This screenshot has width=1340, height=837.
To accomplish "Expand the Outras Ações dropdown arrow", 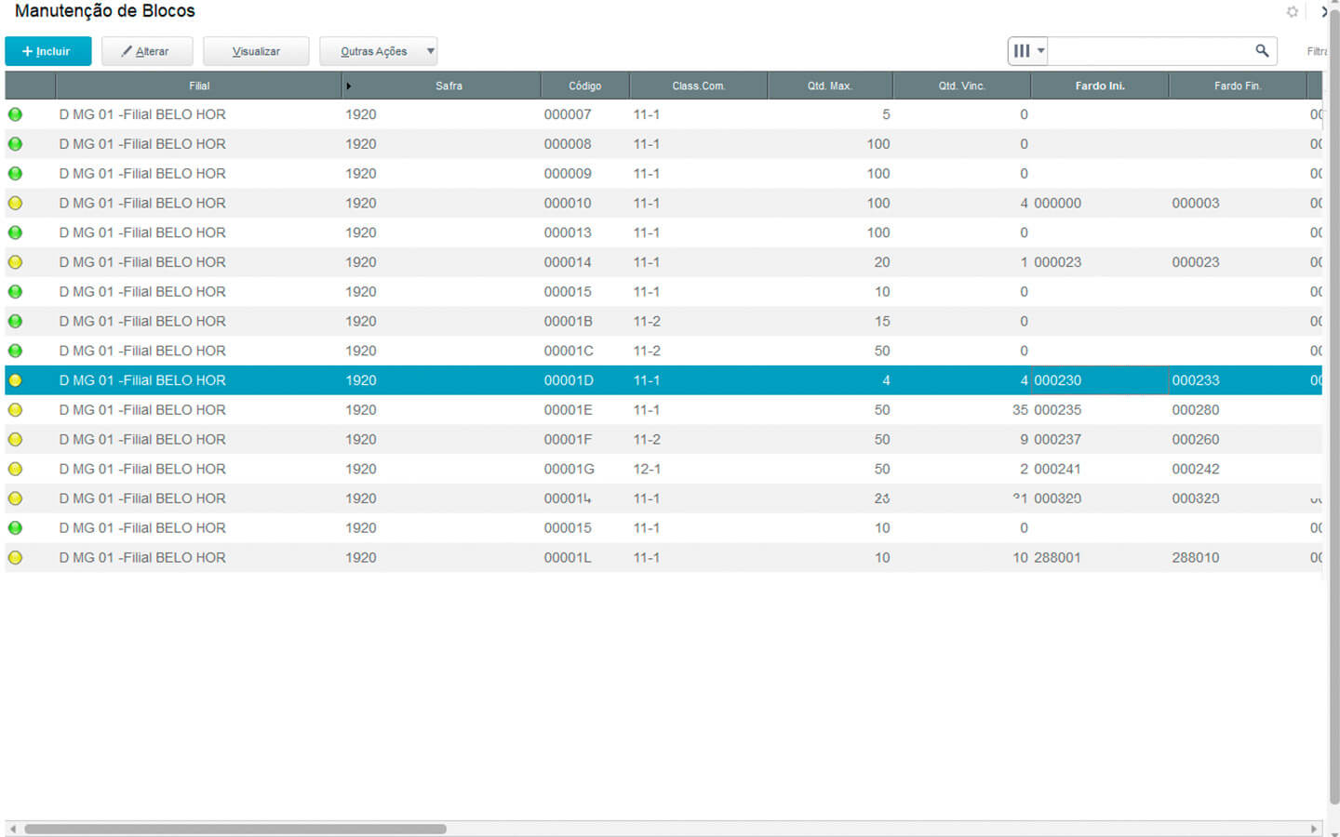I will point(430,51).
